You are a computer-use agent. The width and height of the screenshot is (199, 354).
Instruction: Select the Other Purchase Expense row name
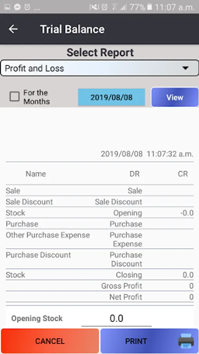click(48, 235)
